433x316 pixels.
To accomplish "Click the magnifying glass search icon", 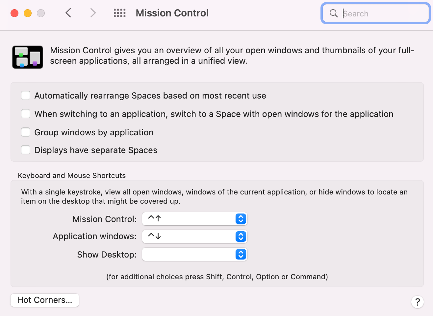I will (334, 13).
